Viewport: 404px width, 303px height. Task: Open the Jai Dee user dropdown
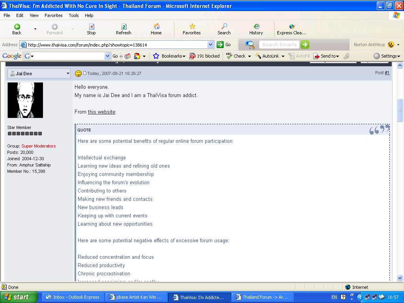click(x=67, y=73)
